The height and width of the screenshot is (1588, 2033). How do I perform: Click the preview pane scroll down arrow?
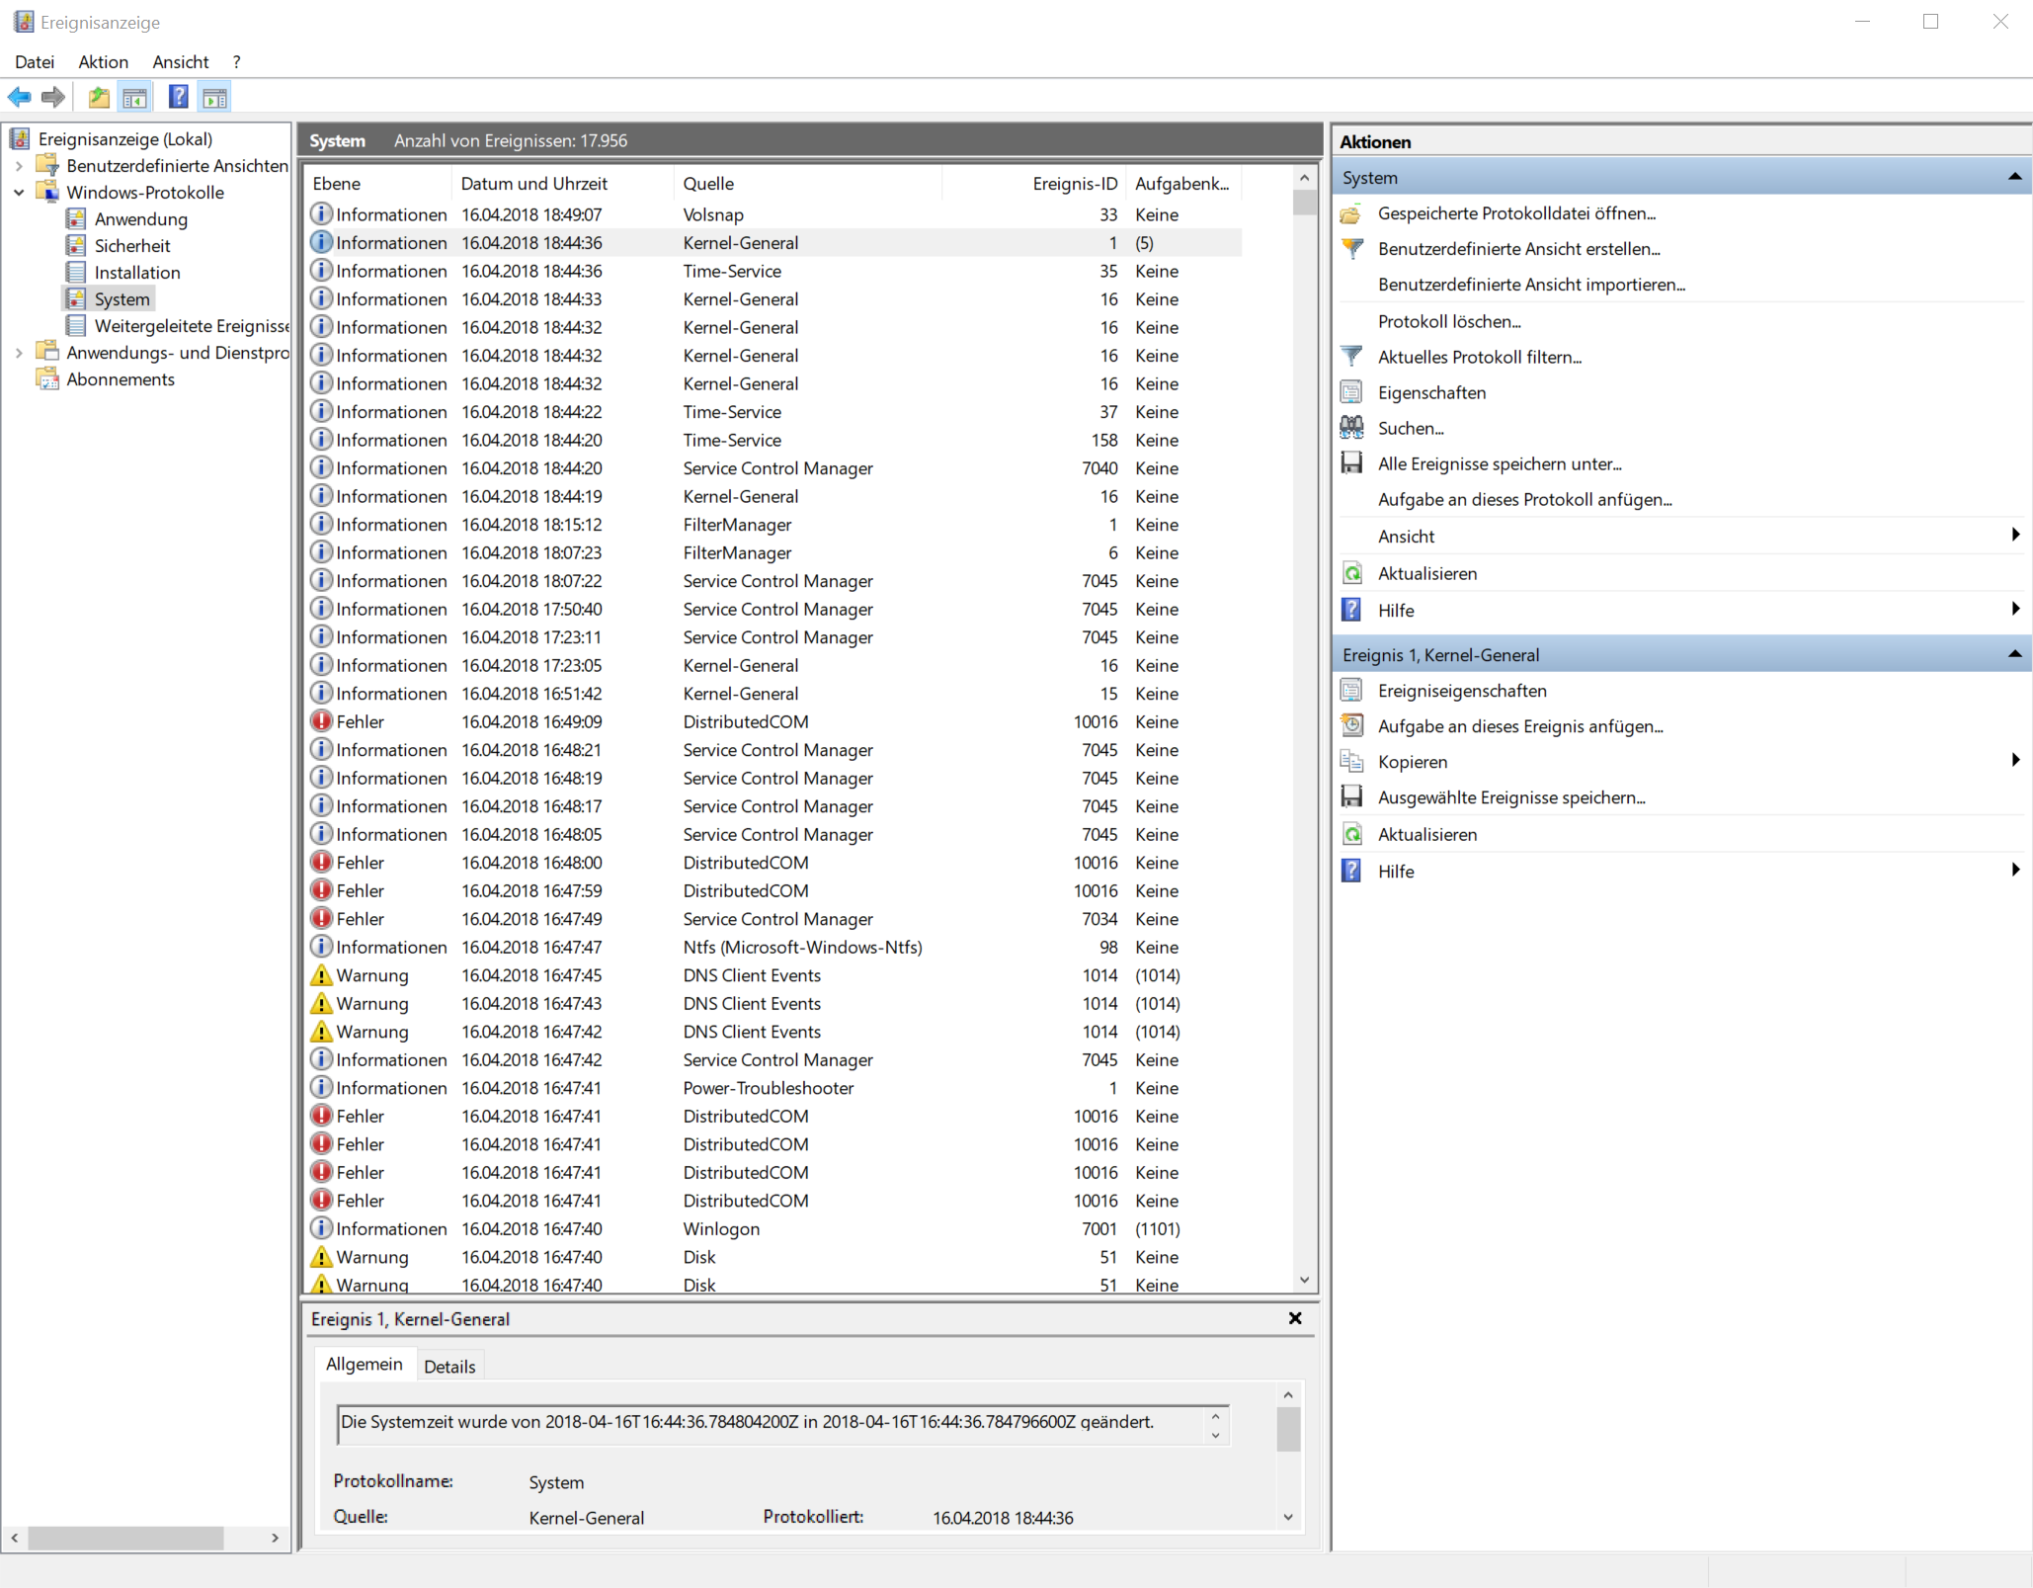[x=1287, y=1517]
